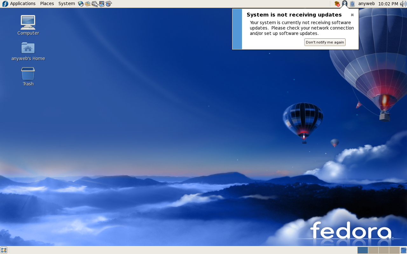Viewport: 407px width, 254px height.
Task: Open the 10:02 PM clock calendar
Action: click(388, 4)
